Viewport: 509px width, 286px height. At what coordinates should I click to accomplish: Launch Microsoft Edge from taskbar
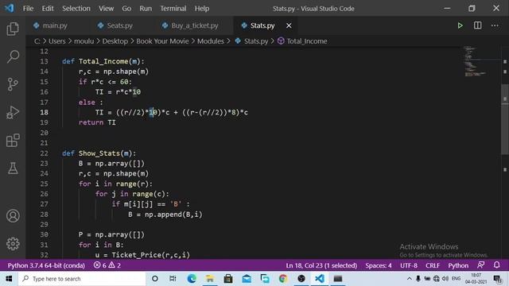[x=192, y=279]
